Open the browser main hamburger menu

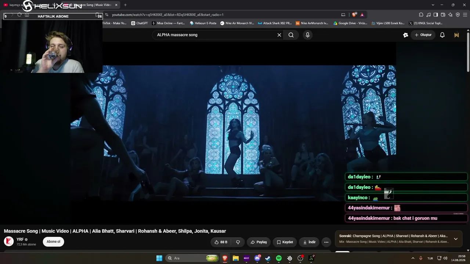coord(465,15)
